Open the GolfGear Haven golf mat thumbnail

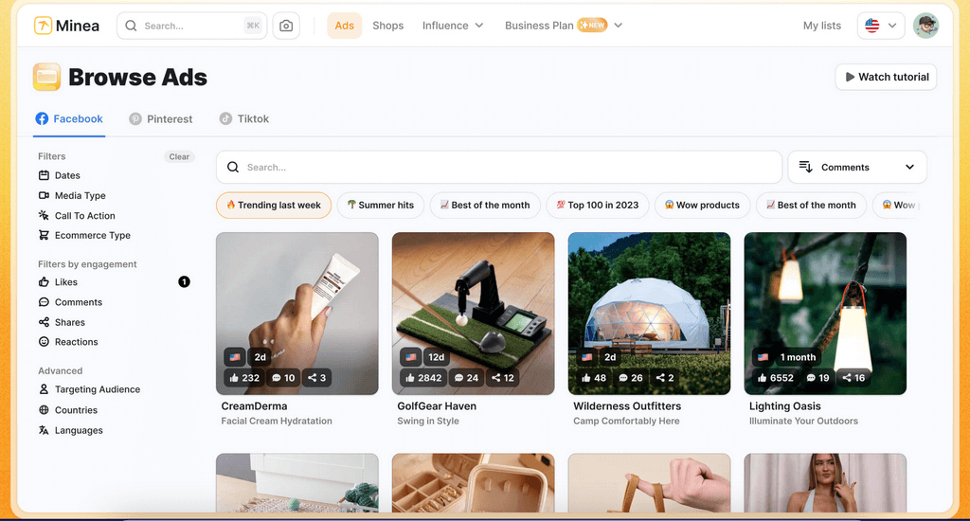click(x=474, y=314)
